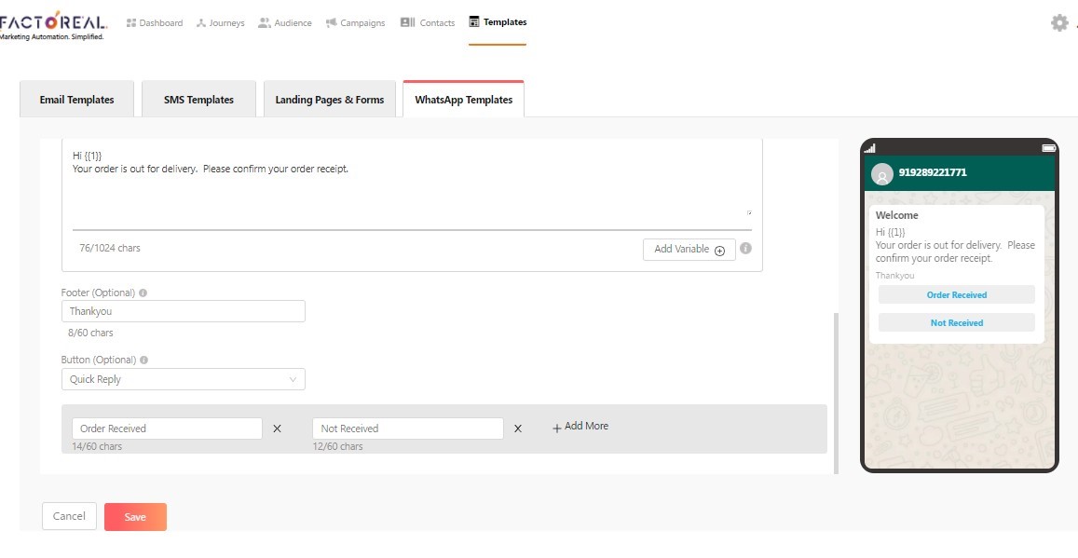Remove the Order Received button with its X
Screen dimensions: 1078x558
click(x=277, y=428)
